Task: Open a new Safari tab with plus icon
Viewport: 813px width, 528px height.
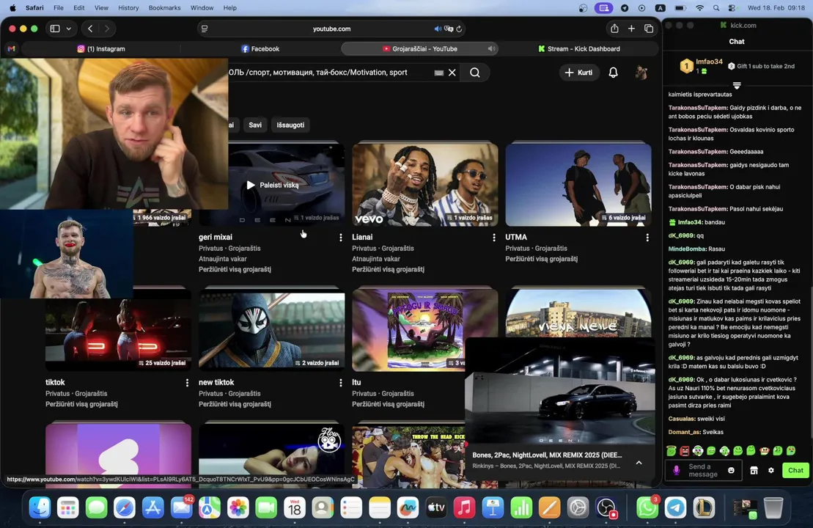Action: 631,29
